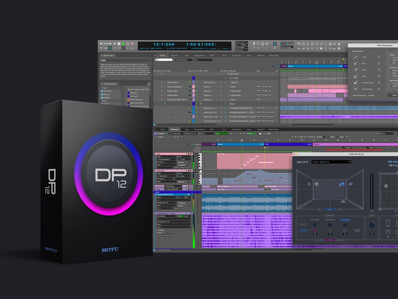Click the Record transport button

pos(132,44)
